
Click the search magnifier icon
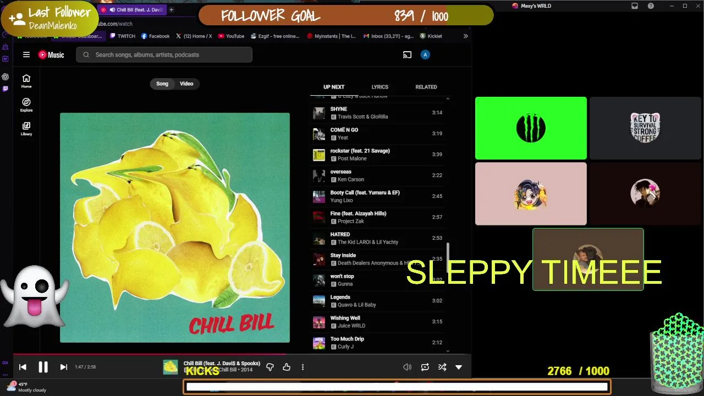(x=86, y=54)
